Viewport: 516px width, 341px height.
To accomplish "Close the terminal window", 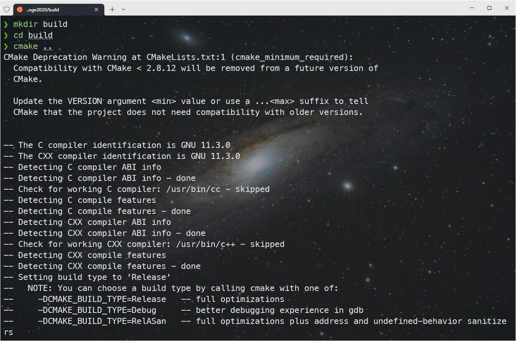I will [x=507, y=8].
